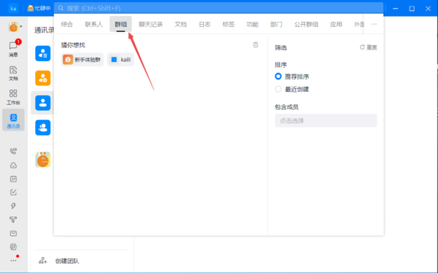Select the Contacts (通讯录) sidebar icon
The image size is (438, 273).
[13, 121]
